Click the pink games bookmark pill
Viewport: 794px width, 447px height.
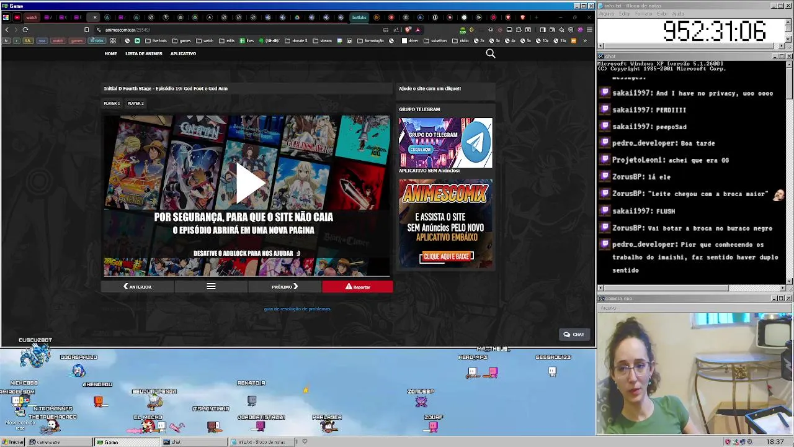coord(77,41)
